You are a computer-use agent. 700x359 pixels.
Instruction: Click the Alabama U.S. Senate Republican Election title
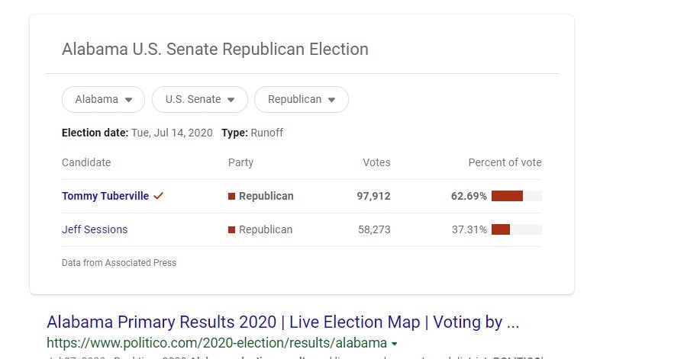pyautogui.click(x=215, y=50)
